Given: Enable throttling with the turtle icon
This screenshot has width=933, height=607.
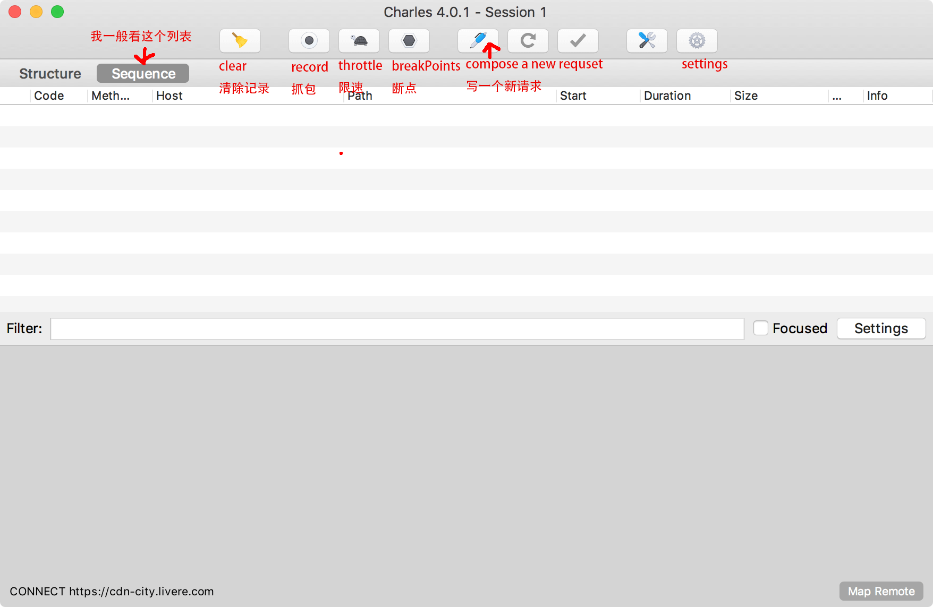Looking at the screenshot, I should [x=359, y=41].
